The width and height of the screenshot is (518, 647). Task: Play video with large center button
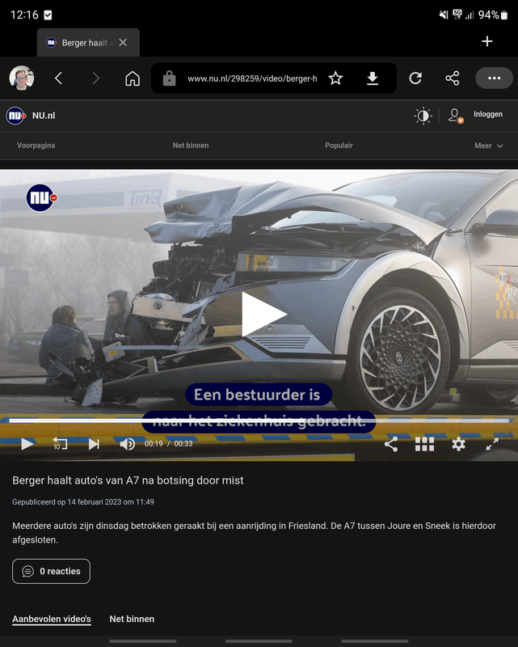[x=263, y=314]
